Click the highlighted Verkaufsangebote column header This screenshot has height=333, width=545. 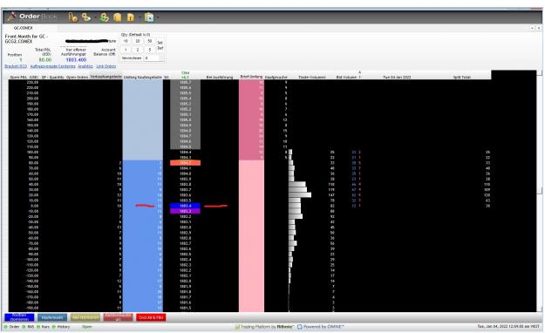point(106,77)
